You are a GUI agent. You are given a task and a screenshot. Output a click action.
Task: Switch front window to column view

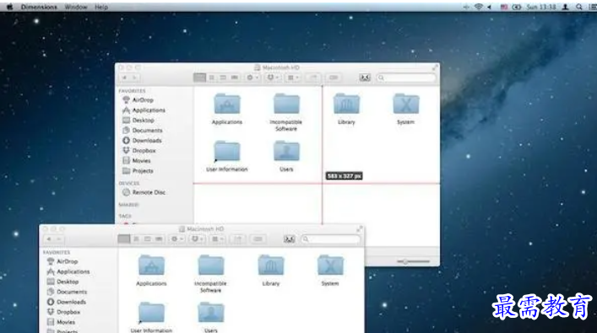[147, 239]
